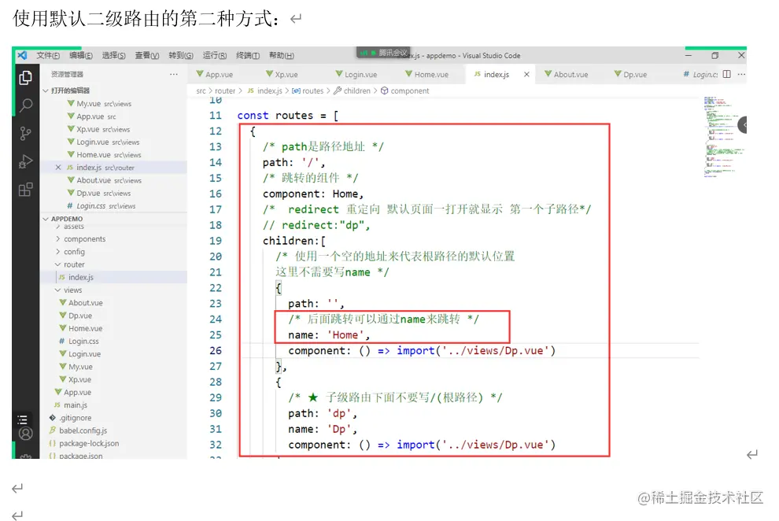Switch to the Xp.vue tab
This screenshot has height=521, width=779.
[x=286, y=75]
